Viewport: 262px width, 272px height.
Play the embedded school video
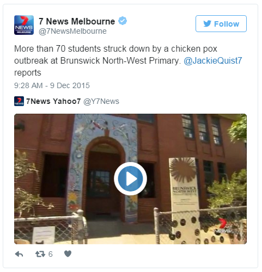(x=130, y=178)
